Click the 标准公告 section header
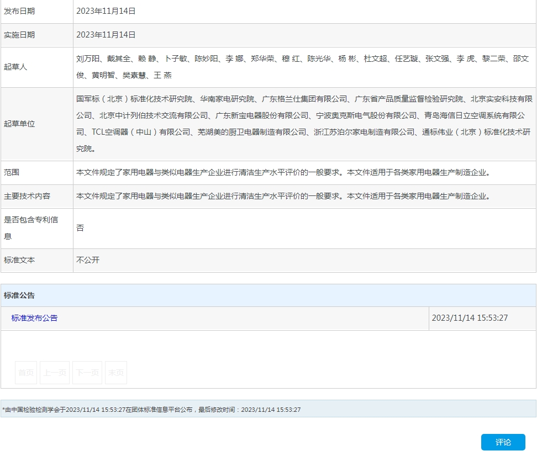The width and height of the screenshot is (537, 456). pyautogui.click(x=19, y=295)
